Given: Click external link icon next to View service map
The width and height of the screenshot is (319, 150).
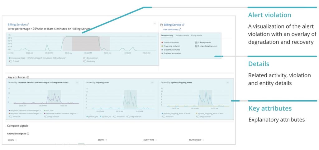Looking at the screenshot, I should pyautogui.click(x=180, y=30).
